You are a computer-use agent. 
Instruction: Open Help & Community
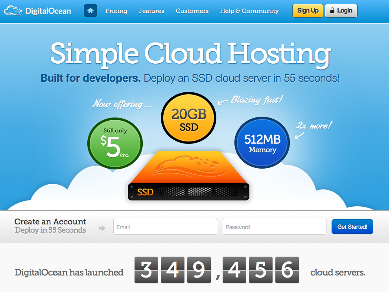coord(249,11)
